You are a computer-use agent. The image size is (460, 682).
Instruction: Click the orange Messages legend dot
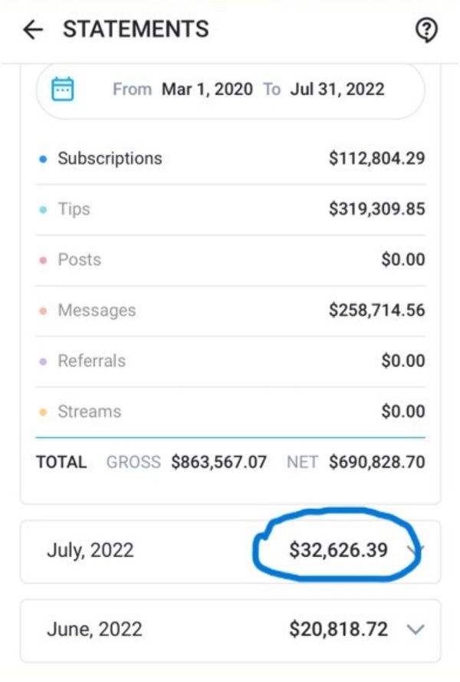43,311
